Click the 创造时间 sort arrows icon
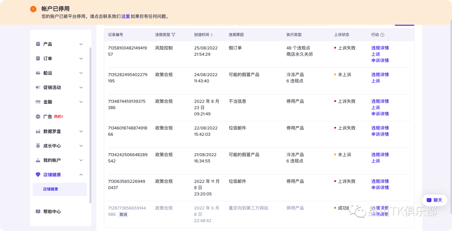This screenshot has height=231, width=452. point(212,35)
